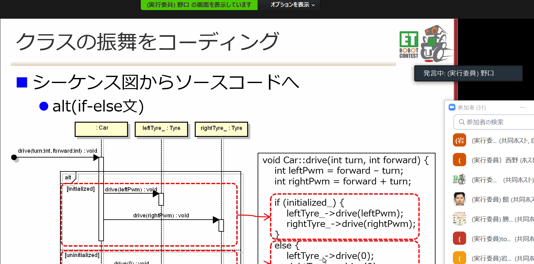Select participant (実行委員)to... co-host entry
This screenshot has width=534, height=264.
tap(502, 239)
